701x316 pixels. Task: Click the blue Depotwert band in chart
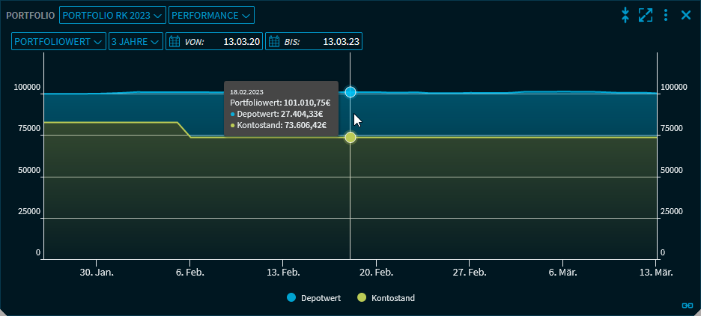pyautogui.click(x=487, y=114)
